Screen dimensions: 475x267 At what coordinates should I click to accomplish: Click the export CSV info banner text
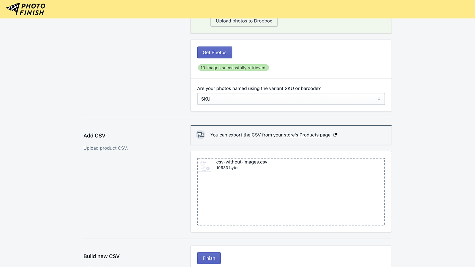246,135
